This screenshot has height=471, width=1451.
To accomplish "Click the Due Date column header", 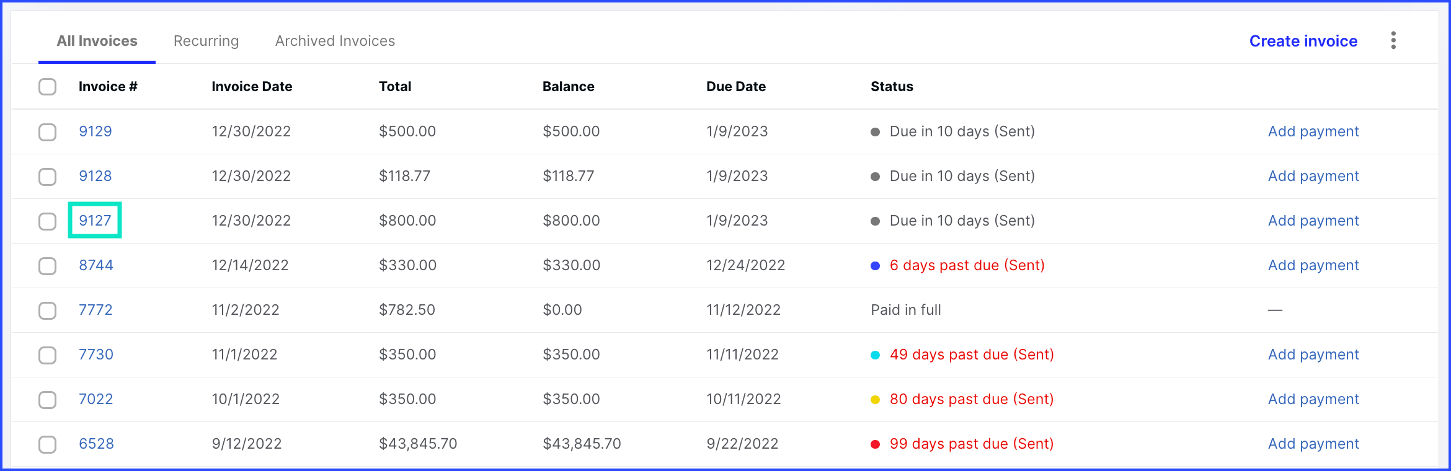I will 735,87.
